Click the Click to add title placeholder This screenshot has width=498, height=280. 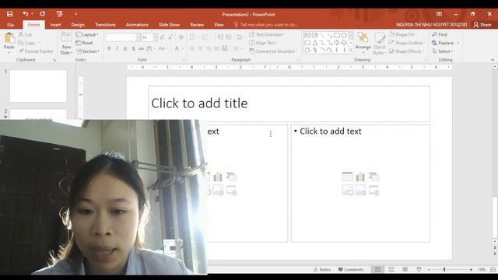289,103
